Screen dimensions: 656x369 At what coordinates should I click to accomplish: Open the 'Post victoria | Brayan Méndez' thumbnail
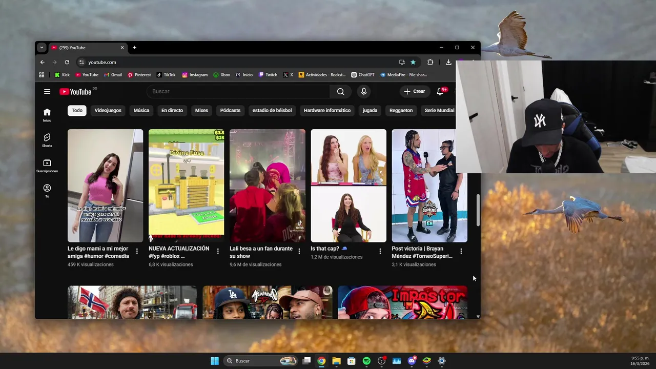429,186
